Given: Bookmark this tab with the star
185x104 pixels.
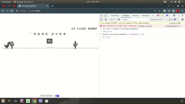Looking at the screenshot, I should click(159, 11).
